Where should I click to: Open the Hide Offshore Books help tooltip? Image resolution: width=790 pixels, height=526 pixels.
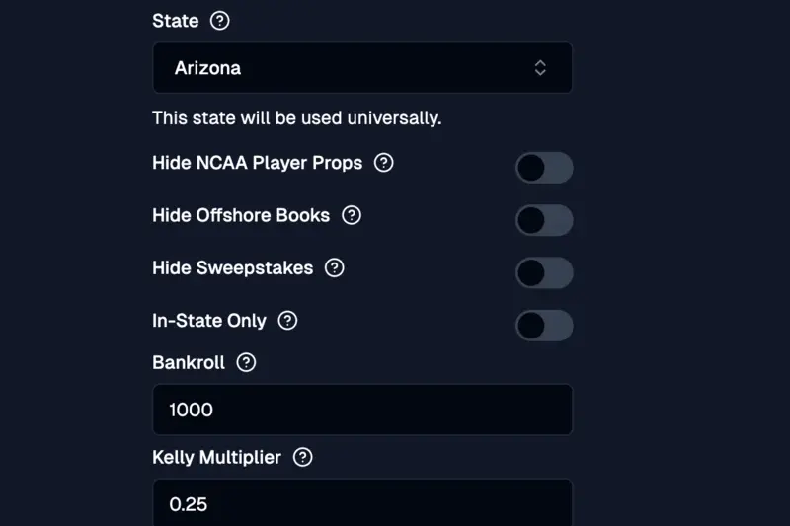tap(352, 215)
